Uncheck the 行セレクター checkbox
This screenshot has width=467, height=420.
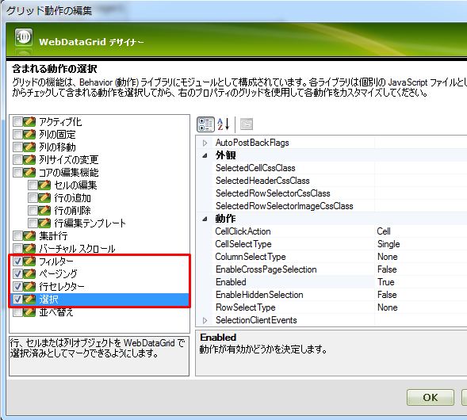tap(17, 286)
